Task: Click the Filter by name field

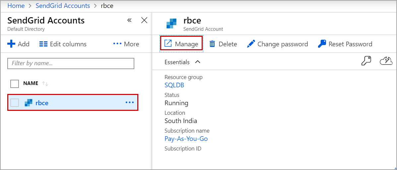Action: click(71, 63)
